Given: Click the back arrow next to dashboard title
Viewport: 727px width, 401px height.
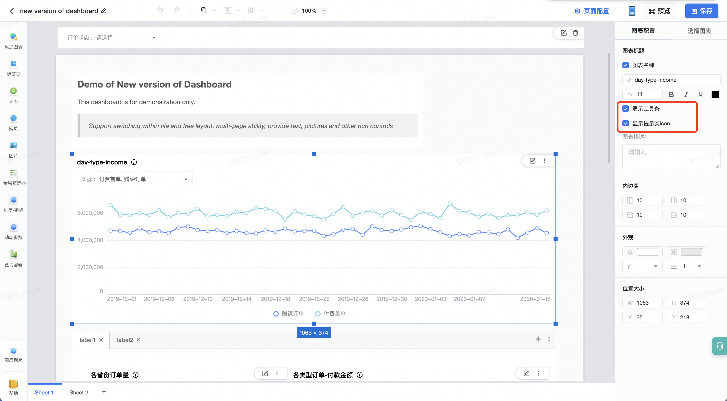Looking at the screenshot, I should pyautogui.click(x=12, y=11).
